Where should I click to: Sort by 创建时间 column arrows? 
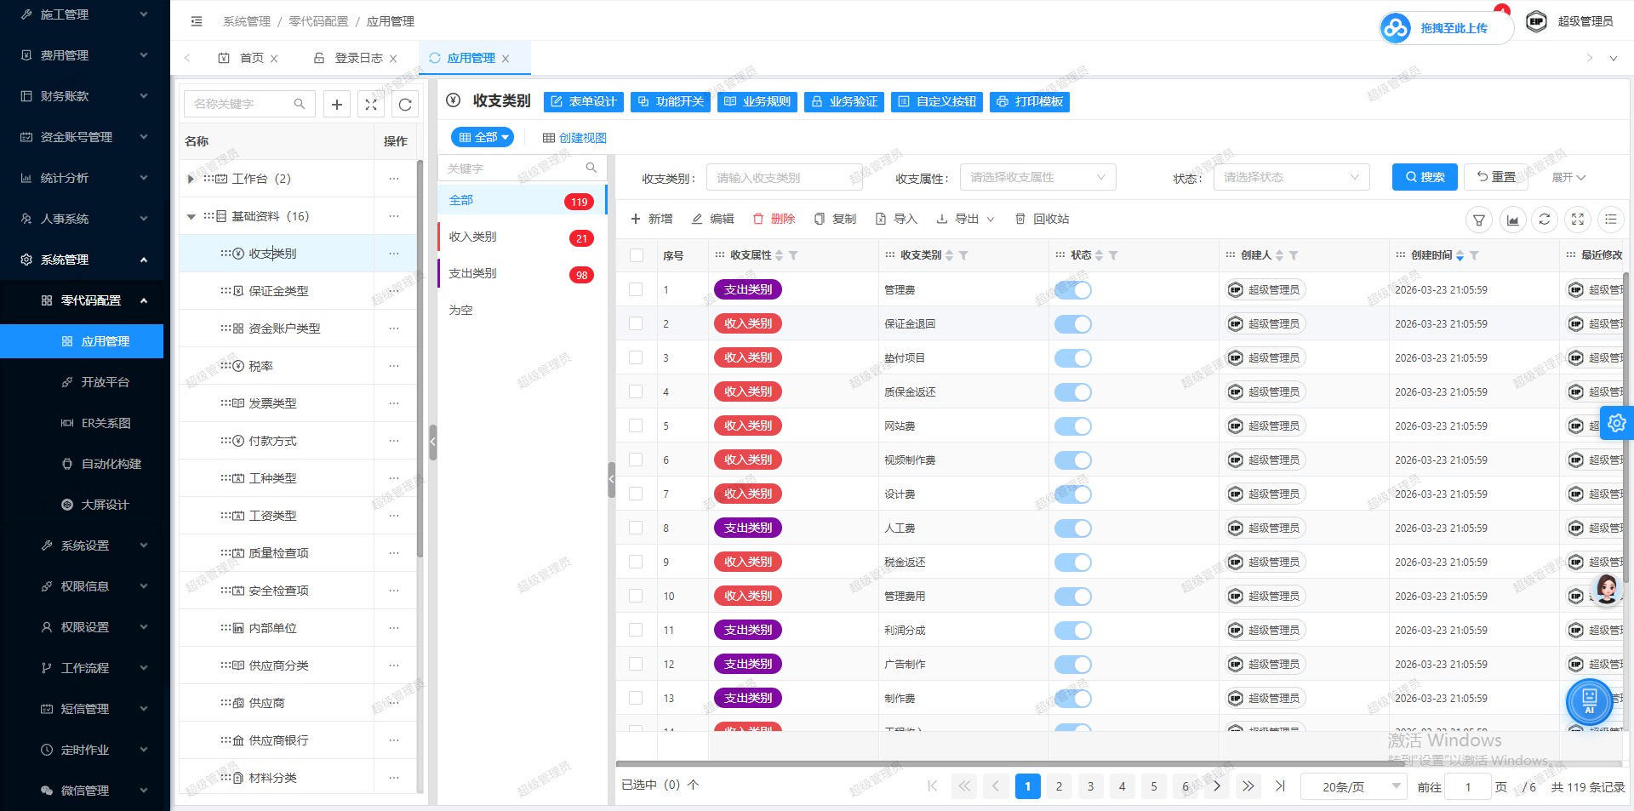(1460, 255)
